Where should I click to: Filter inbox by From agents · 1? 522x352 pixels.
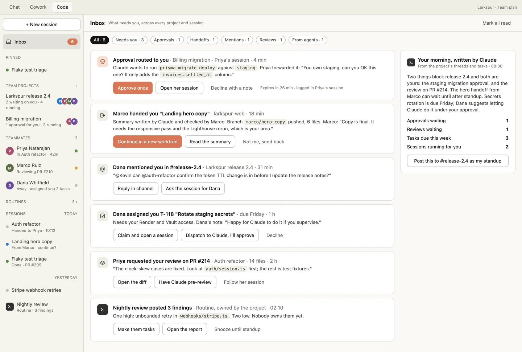pyautogui.click(x=308, y=40)
